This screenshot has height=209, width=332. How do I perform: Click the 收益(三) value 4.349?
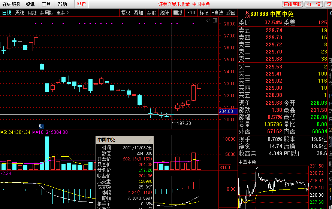pyautogui.click(x=275, y=153)
